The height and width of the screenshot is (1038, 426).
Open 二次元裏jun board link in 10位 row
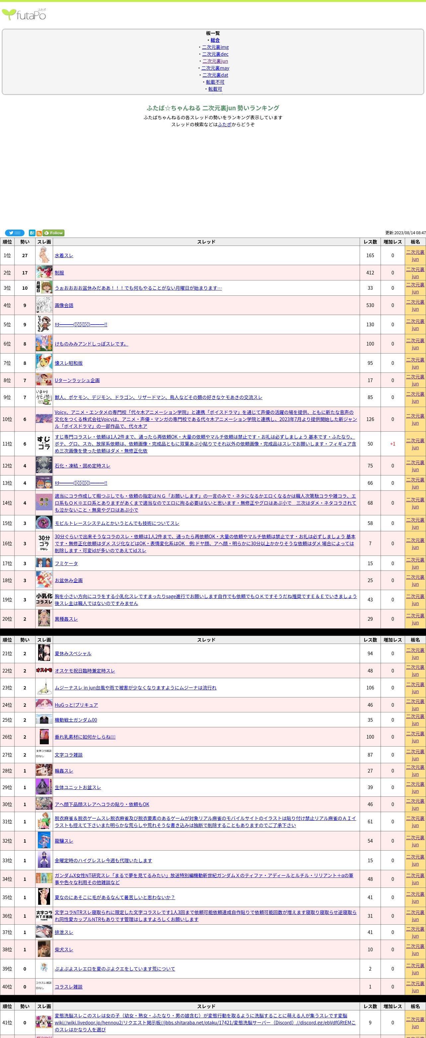415,419
